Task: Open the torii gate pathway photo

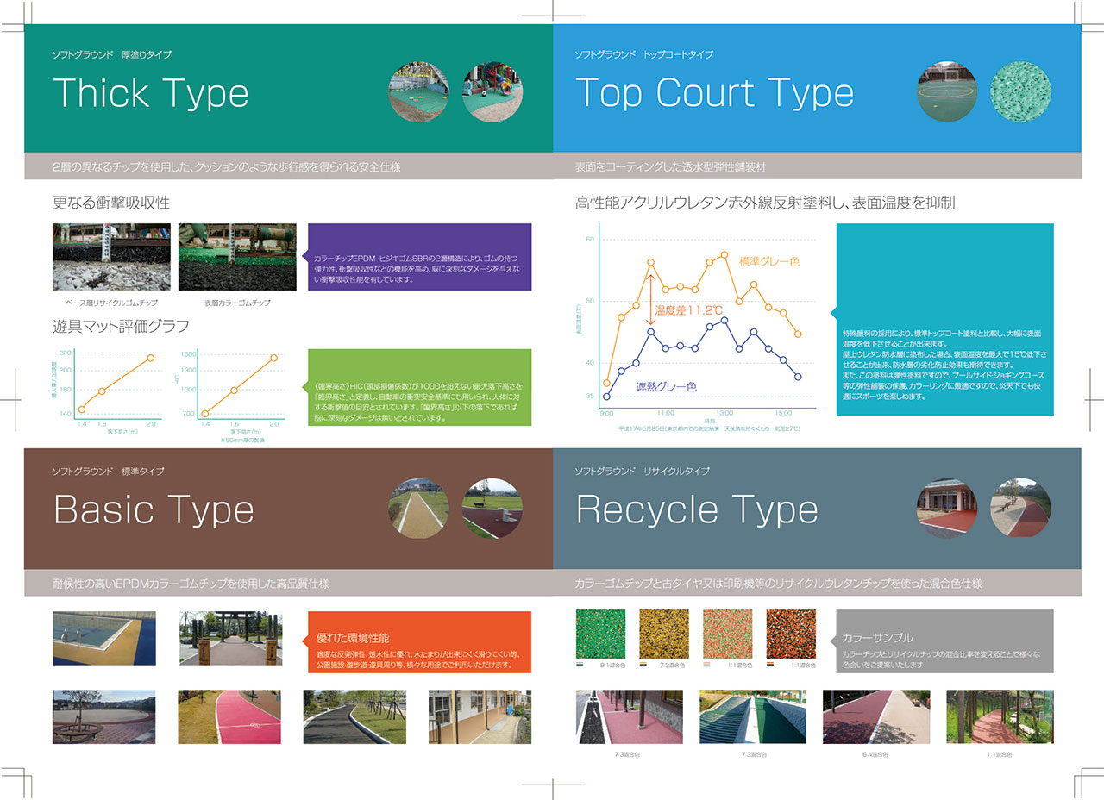Action: coord(231,637)
